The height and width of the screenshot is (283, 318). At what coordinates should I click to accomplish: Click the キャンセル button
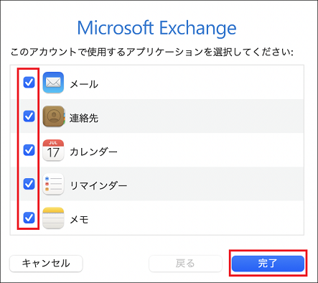click(46, 264)
